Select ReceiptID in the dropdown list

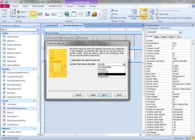point(112,70)
